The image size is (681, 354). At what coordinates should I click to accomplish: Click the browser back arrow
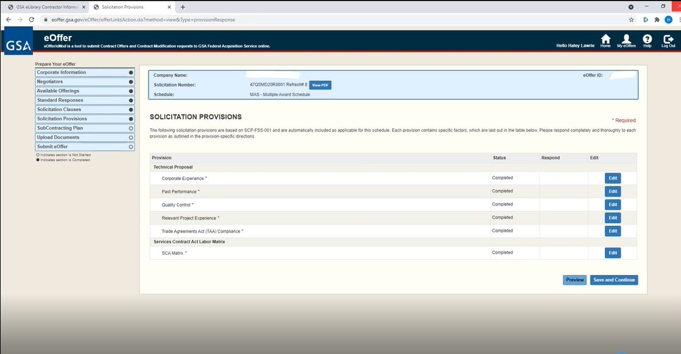[x=8, y=19]
